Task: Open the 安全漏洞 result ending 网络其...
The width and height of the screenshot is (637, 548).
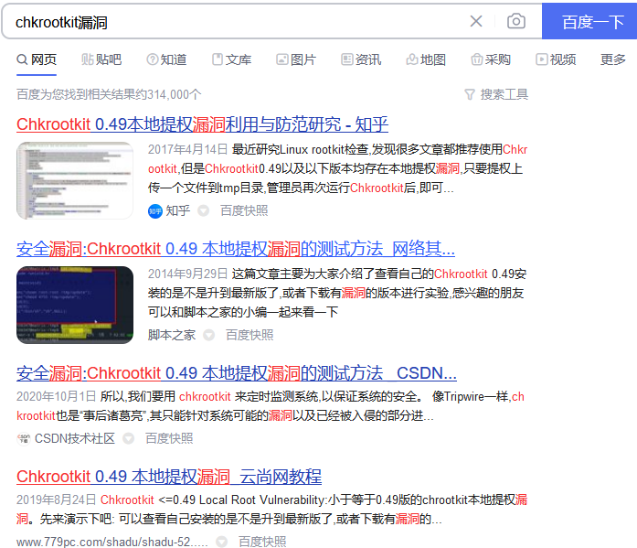Action: (236, 249)
